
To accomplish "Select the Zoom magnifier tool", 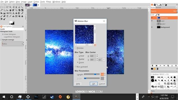I will [4, 10].
